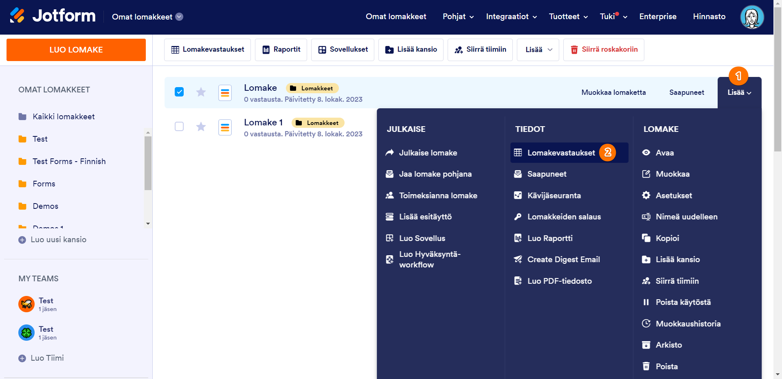This screenshot has width=782, height=379.
Task: Open the Lisää dropdown in the toolbar
Action: [538, 50]
